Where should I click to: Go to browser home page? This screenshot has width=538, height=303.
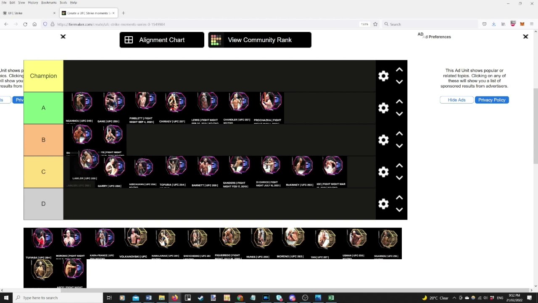(34, 24)
